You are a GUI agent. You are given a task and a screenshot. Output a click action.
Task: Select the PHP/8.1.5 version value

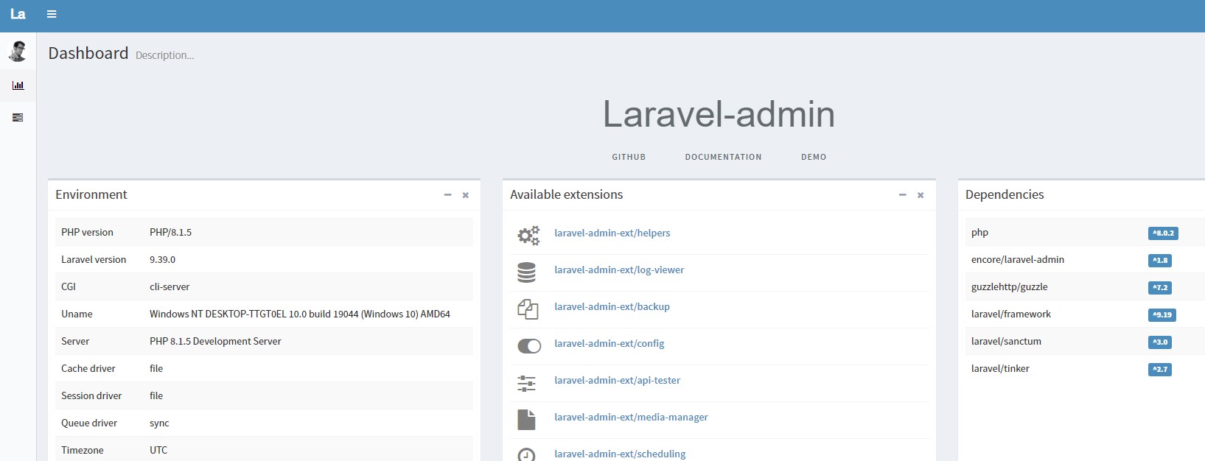(170, 232)
